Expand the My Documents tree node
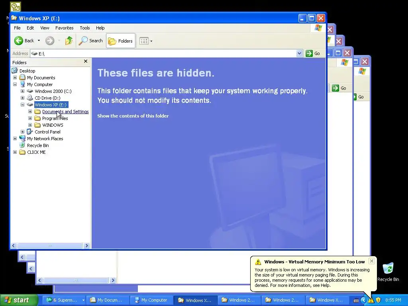The image size is (408, 306). (x=15, y=78)
